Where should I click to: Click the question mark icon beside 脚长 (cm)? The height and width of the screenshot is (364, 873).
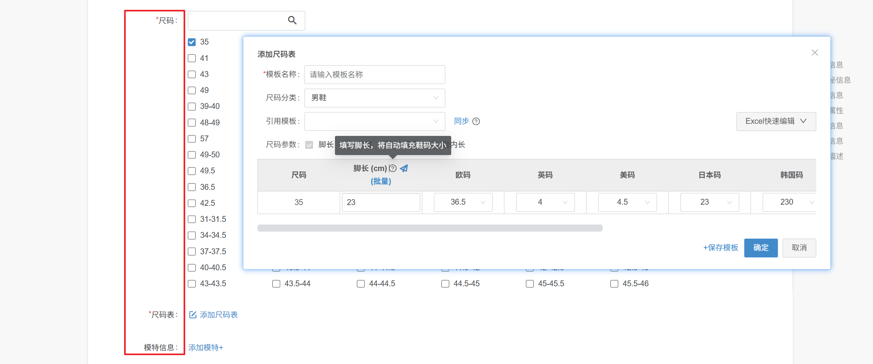point(393,168)
